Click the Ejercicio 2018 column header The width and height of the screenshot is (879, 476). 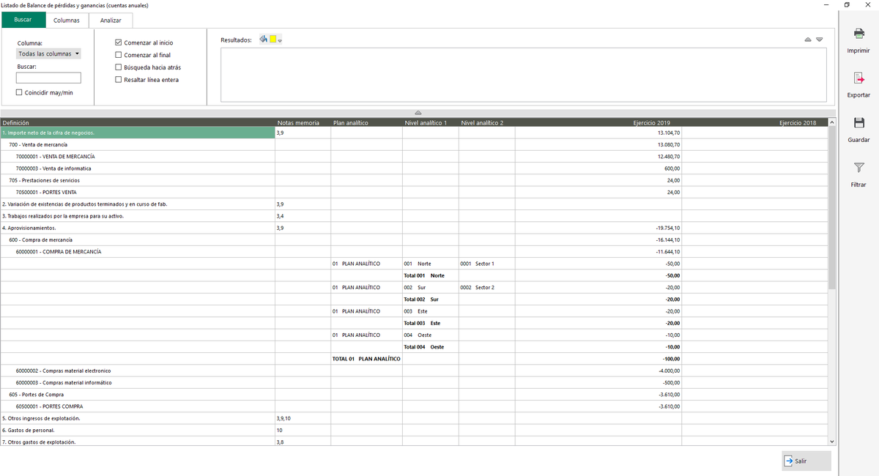(754, 122)
